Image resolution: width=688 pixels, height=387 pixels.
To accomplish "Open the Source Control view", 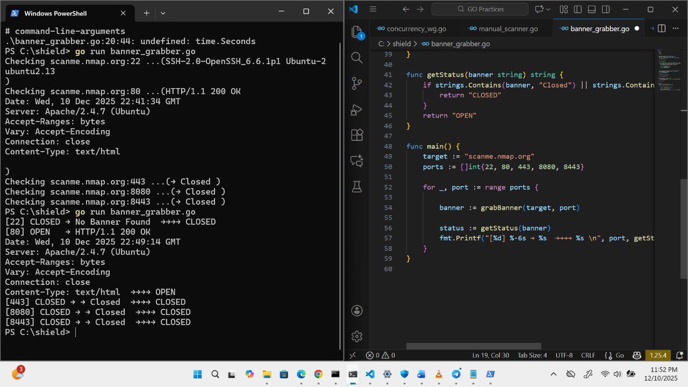I will click(356, 83).
